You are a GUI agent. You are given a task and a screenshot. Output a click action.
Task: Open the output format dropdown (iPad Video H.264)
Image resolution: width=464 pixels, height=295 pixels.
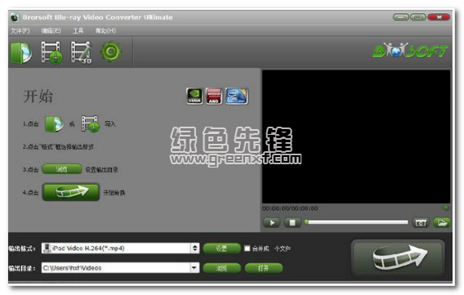tap(120, 248)
